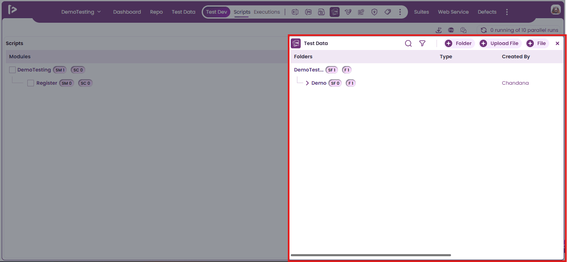567x262 pixels.
Task: Click the 0 running of 10 parallel runs status
Action: (525, 30)
